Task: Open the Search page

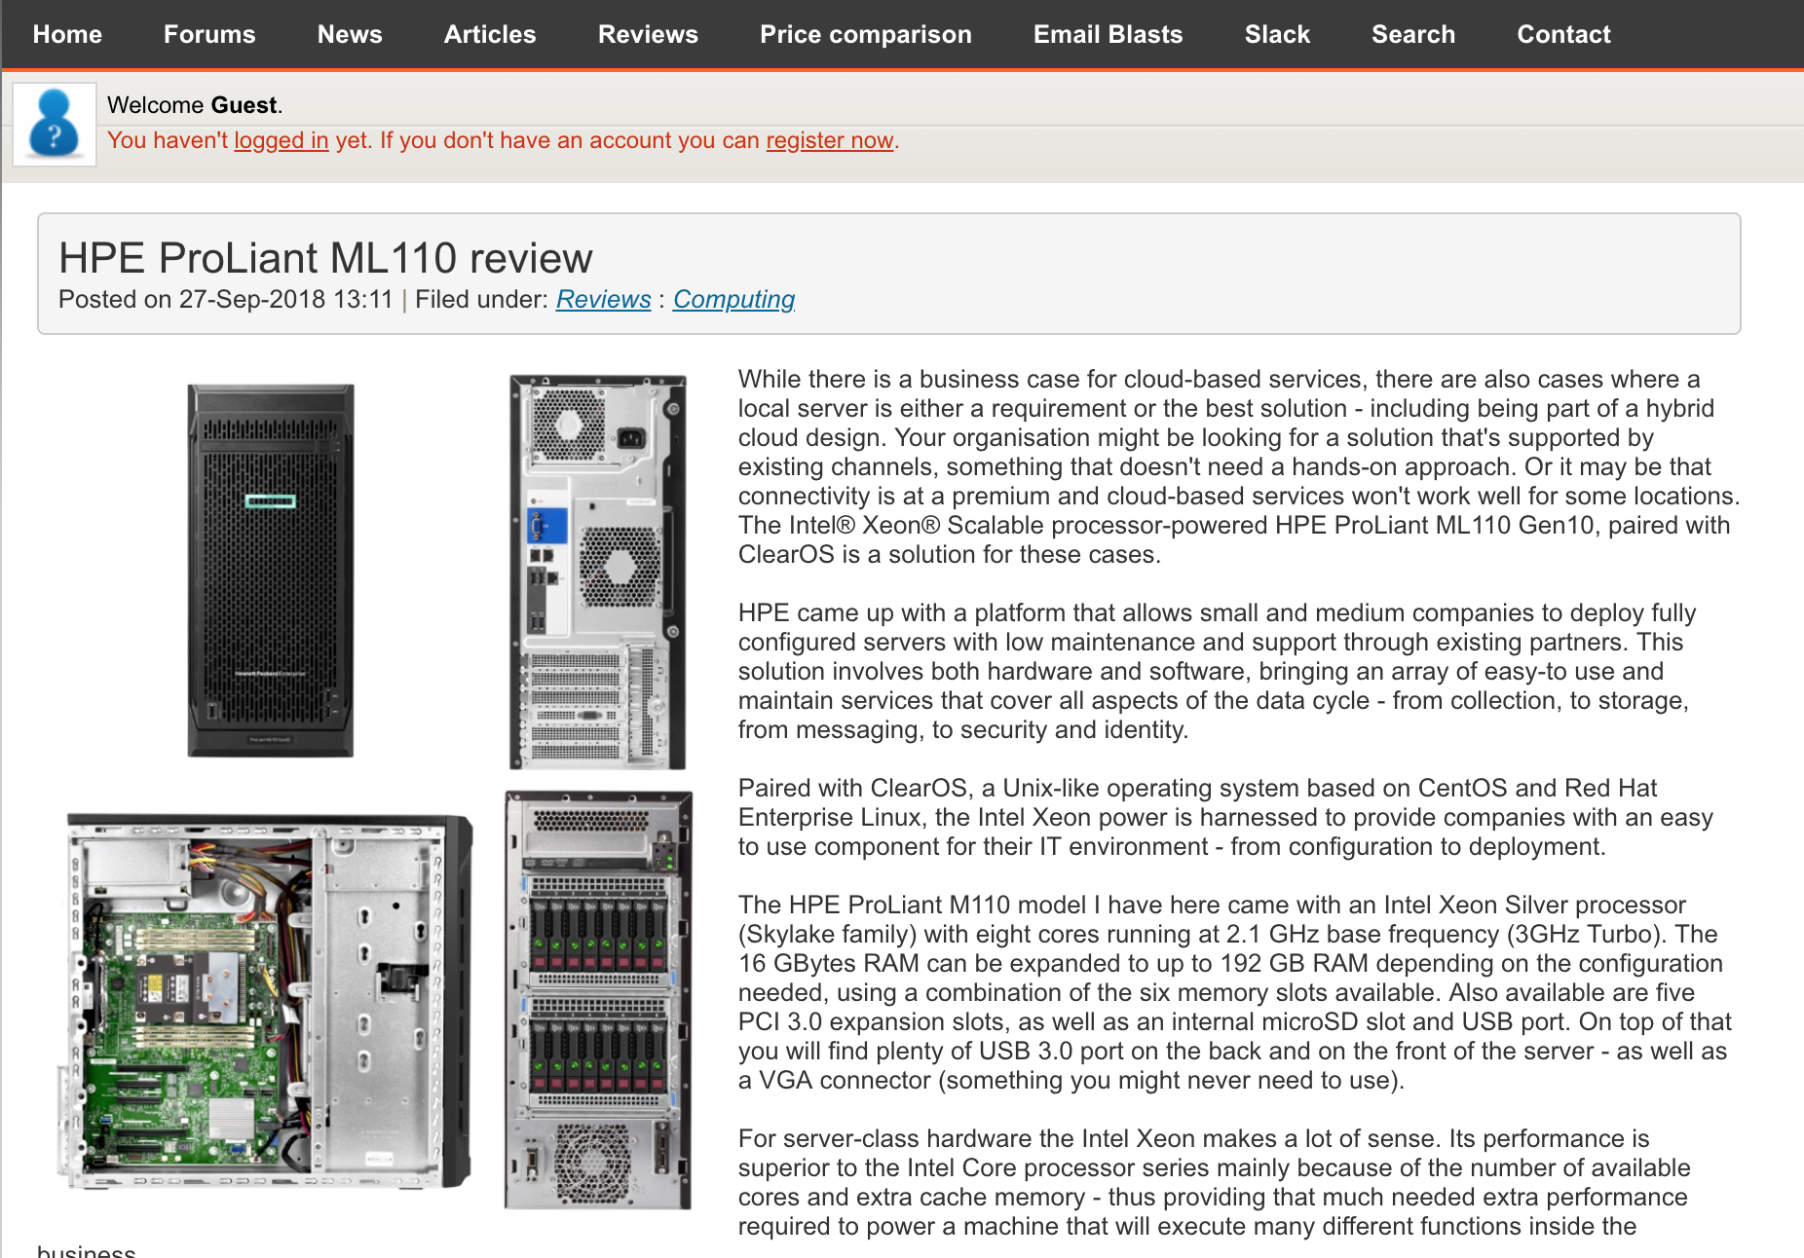Action: [1412, 34]
